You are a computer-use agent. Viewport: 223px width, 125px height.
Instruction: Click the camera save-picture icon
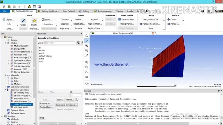pyautogui.click(x=87, y=77)
